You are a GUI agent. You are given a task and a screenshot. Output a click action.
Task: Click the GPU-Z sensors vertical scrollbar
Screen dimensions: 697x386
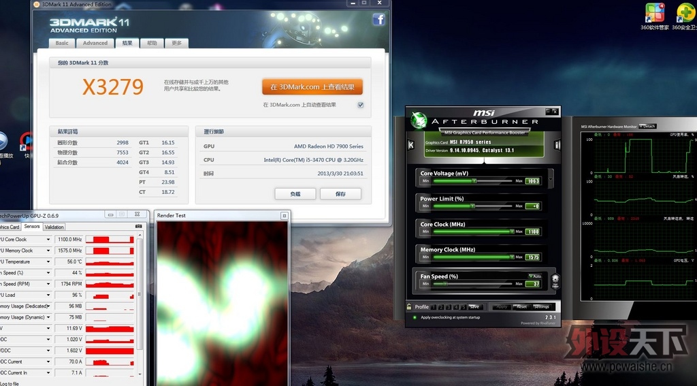point(139,293)
